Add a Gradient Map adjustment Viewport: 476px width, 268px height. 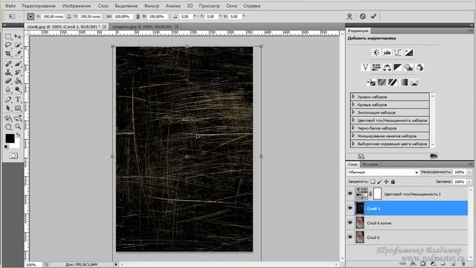pyautogui.click(x=403, y=83)
